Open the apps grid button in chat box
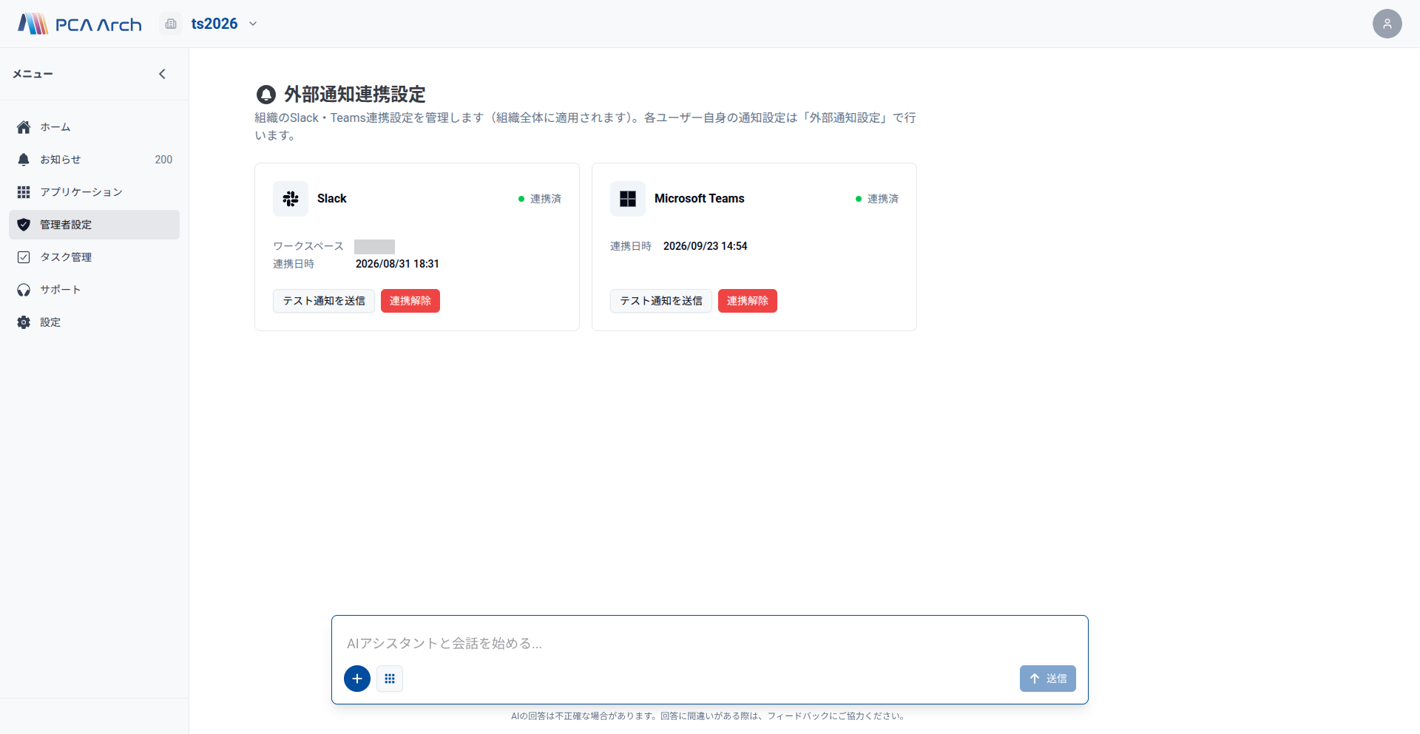This screenshot has width=1420, height=734. (x=390, y=679)
